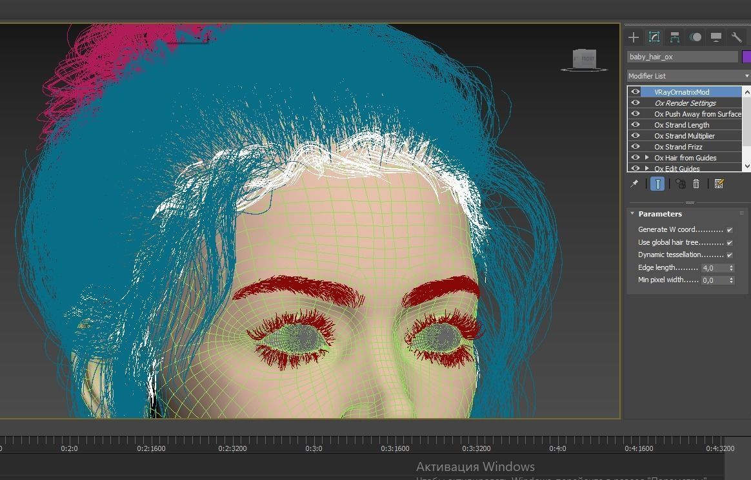Hide the Ox Strand Frizz modifier
751x480 pixels.
[636, 147]
